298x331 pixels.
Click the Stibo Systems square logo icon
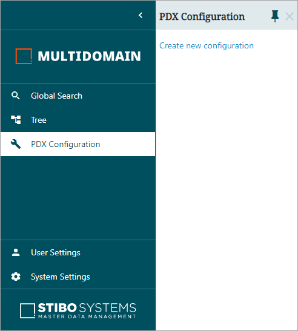27,311
